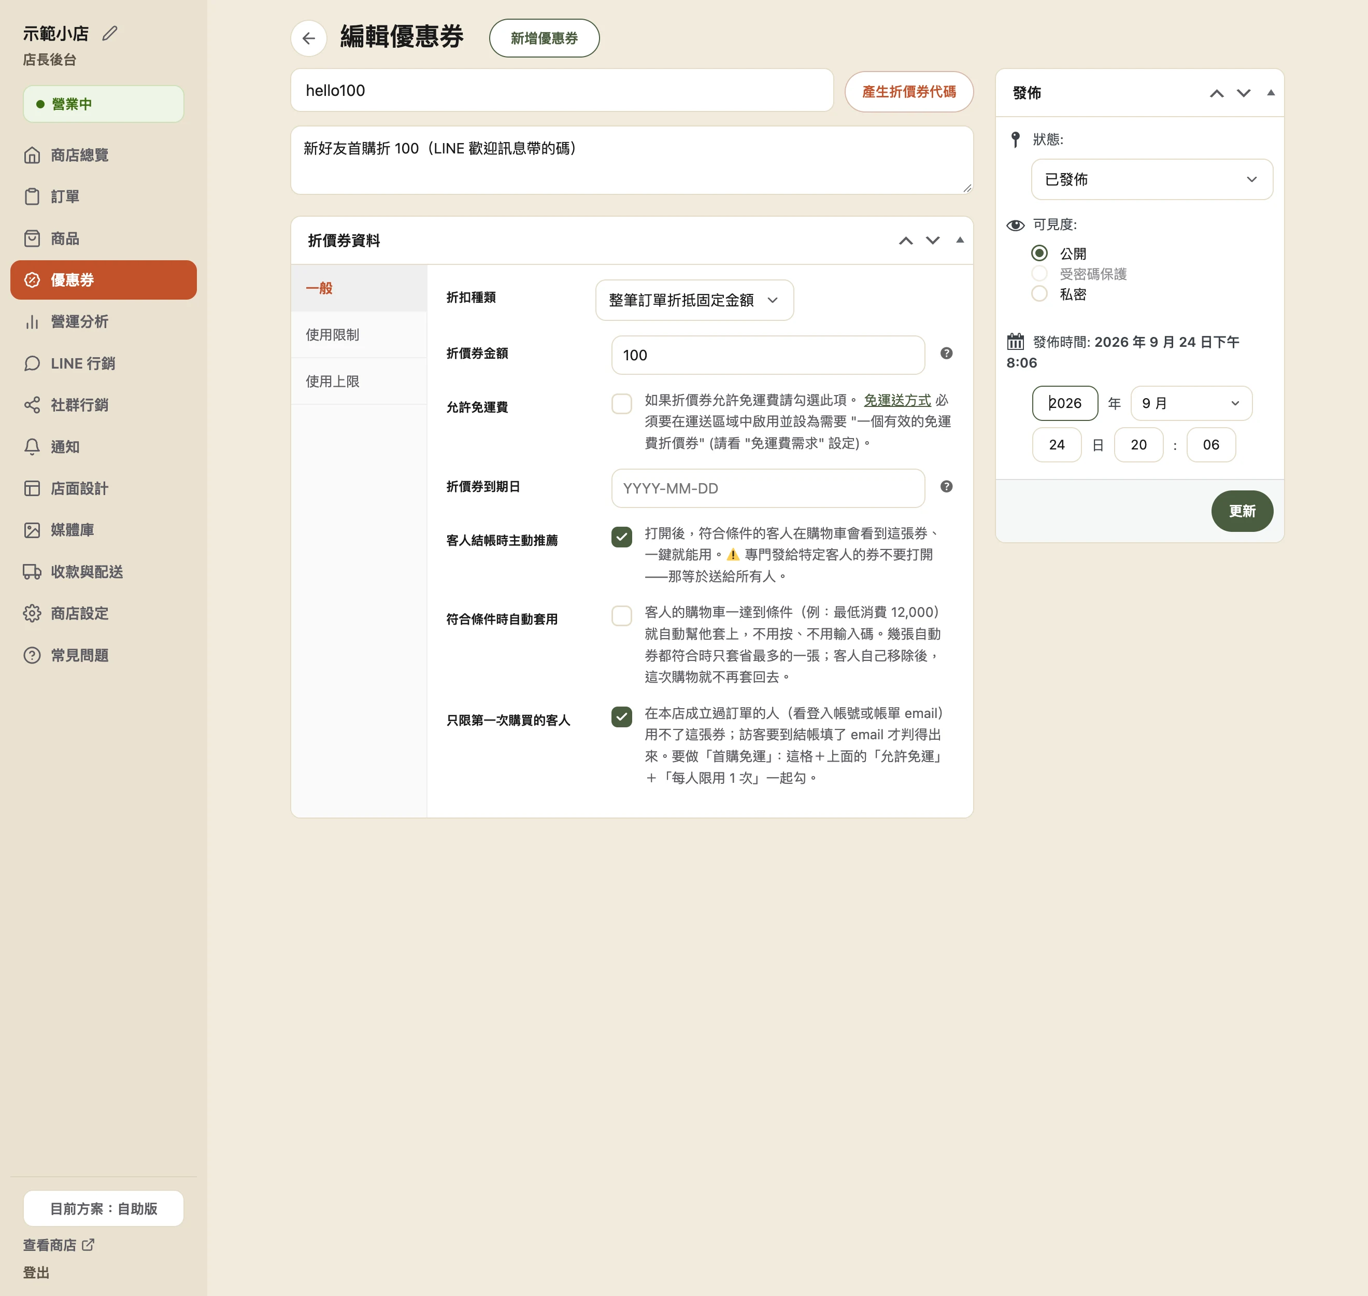Open the 已發佈 status dropdown

1152,179
